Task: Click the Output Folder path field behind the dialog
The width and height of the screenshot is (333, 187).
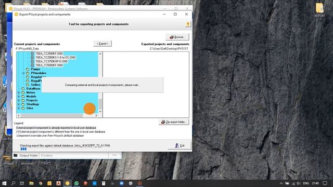Action: 74,155
